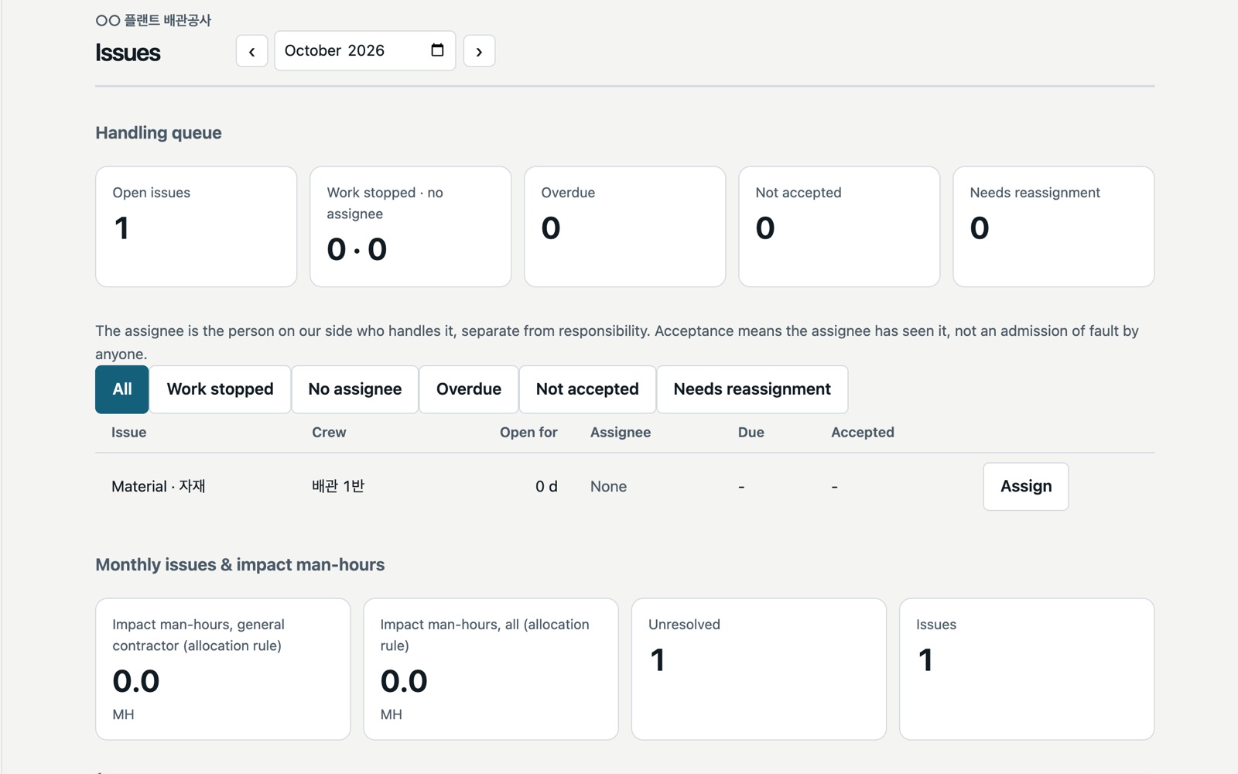Click the Material · 자재 issue cell
This screenshot has height=774, width=1238.
pos(159,486)
